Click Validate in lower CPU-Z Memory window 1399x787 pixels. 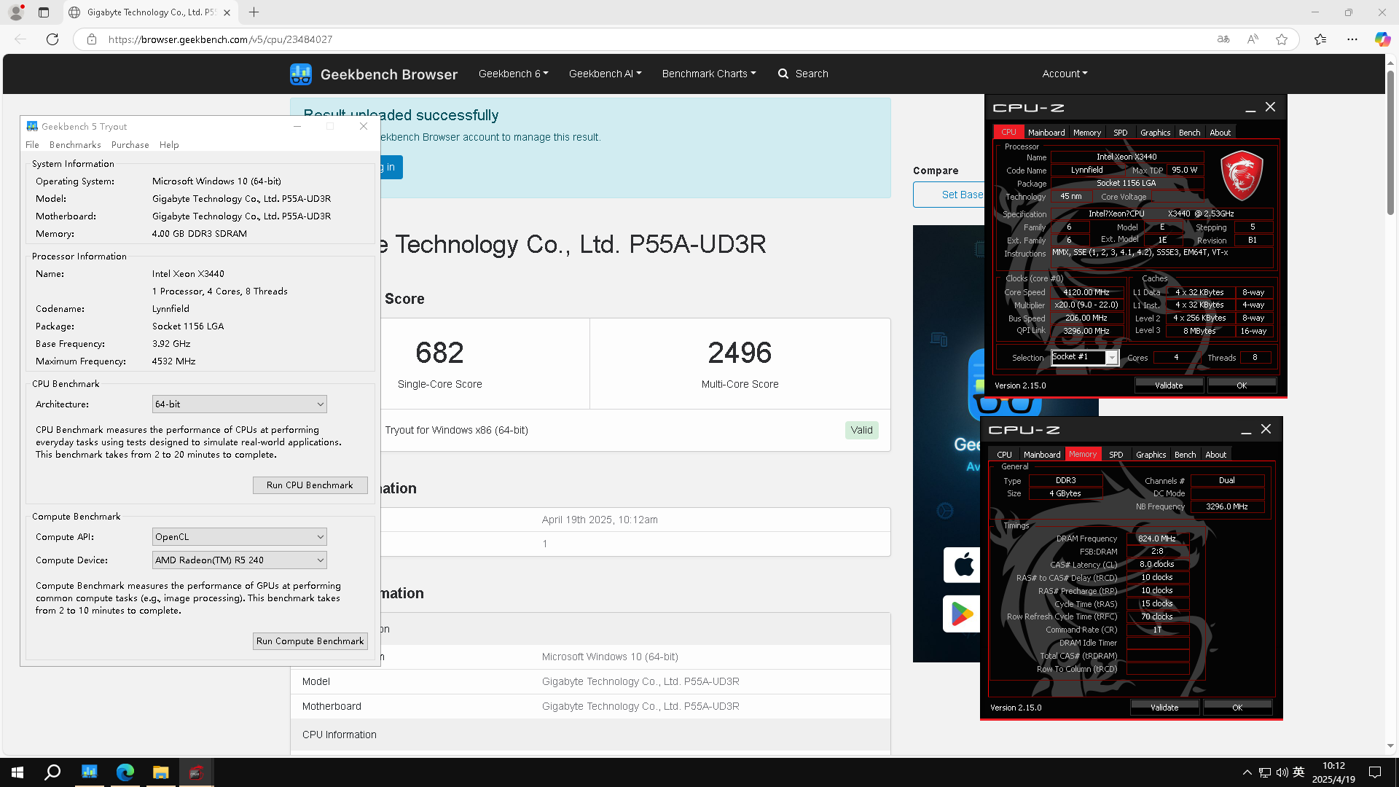1164,708
